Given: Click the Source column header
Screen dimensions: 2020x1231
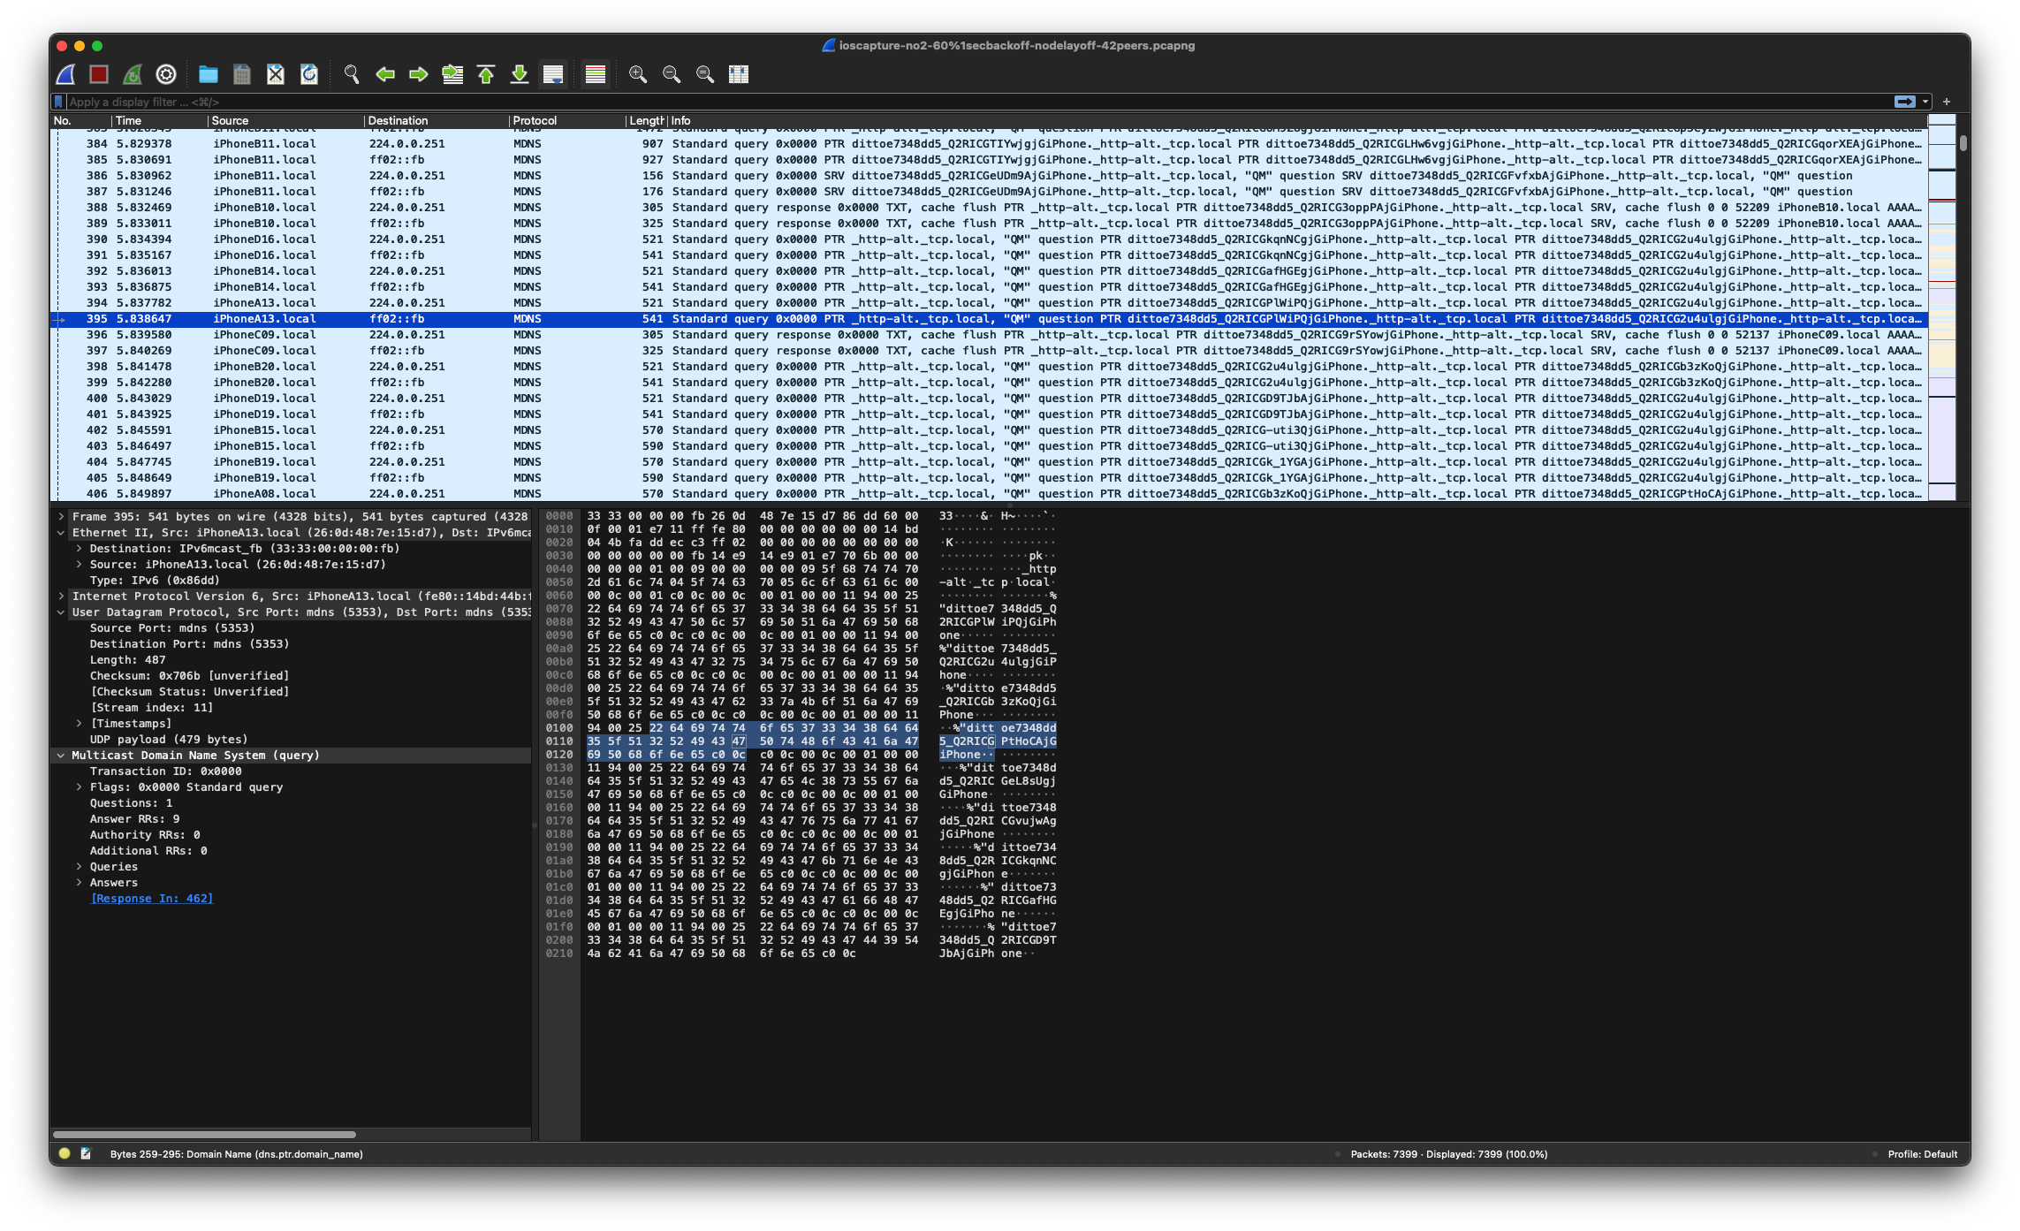Looking at the screenshot, I should [230, 121].
